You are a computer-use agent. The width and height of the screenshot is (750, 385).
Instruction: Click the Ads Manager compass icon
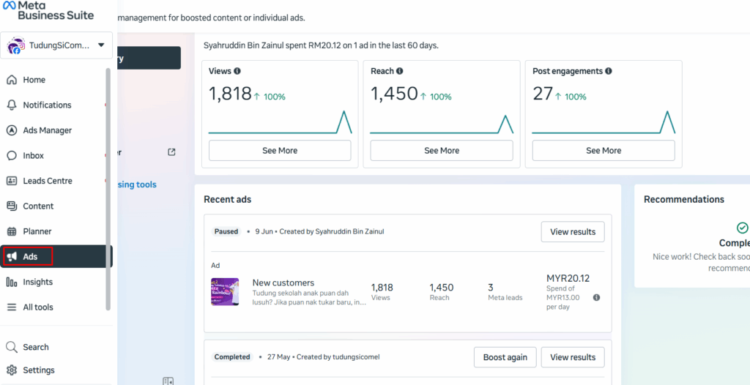(12, 130)
